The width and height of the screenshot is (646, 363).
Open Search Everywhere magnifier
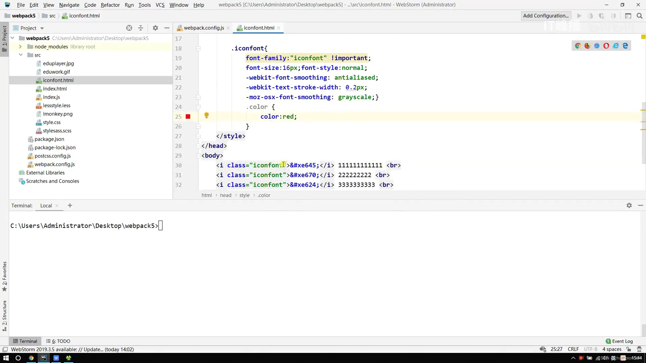[640, 16]
